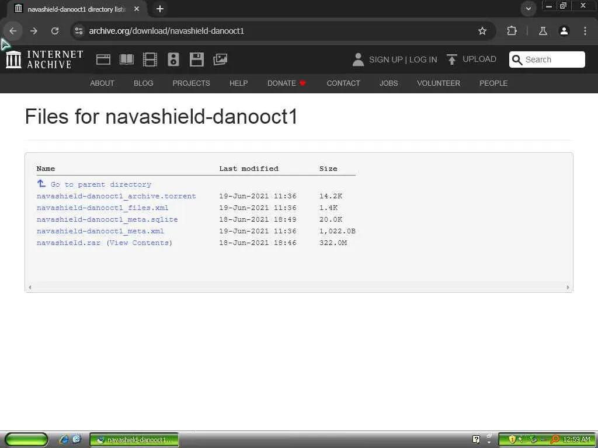
Task: Open the Chrome profile avatar
Action: pos(564,31)
